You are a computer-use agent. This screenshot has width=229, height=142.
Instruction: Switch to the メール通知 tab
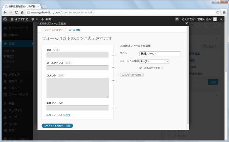[74, 30]
